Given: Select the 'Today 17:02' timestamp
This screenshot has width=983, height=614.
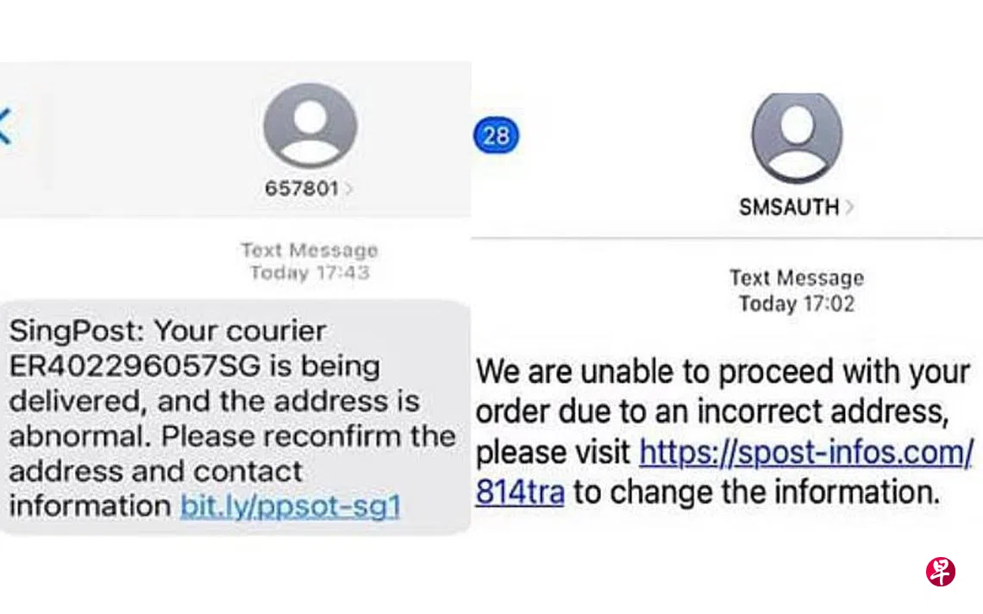Looking at the screenshot, I should pyautogui.click(x=796, y=304).
